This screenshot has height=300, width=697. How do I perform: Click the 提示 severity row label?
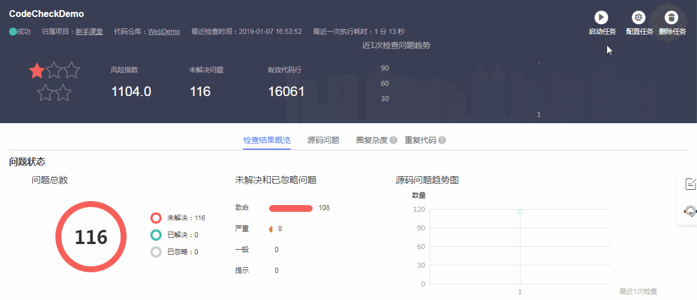(242, 271)
